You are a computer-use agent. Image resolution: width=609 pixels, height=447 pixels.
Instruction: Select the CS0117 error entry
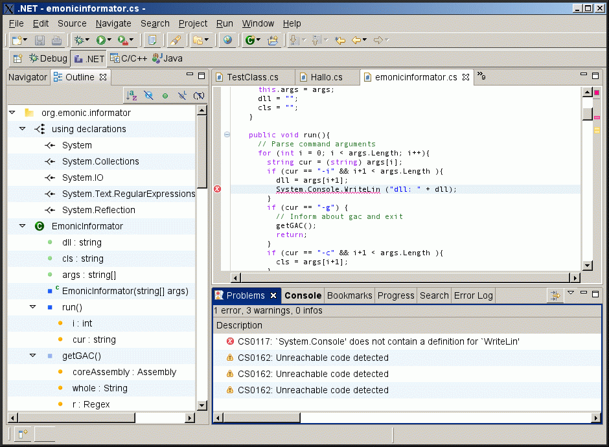[378, 341]
